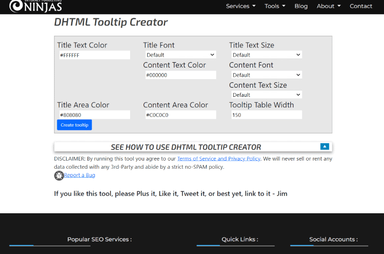Open the Report a Bug link

(79, 175)
